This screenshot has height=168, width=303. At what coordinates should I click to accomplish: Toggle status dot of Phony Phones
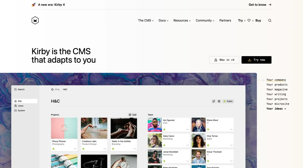coord(54,149)
